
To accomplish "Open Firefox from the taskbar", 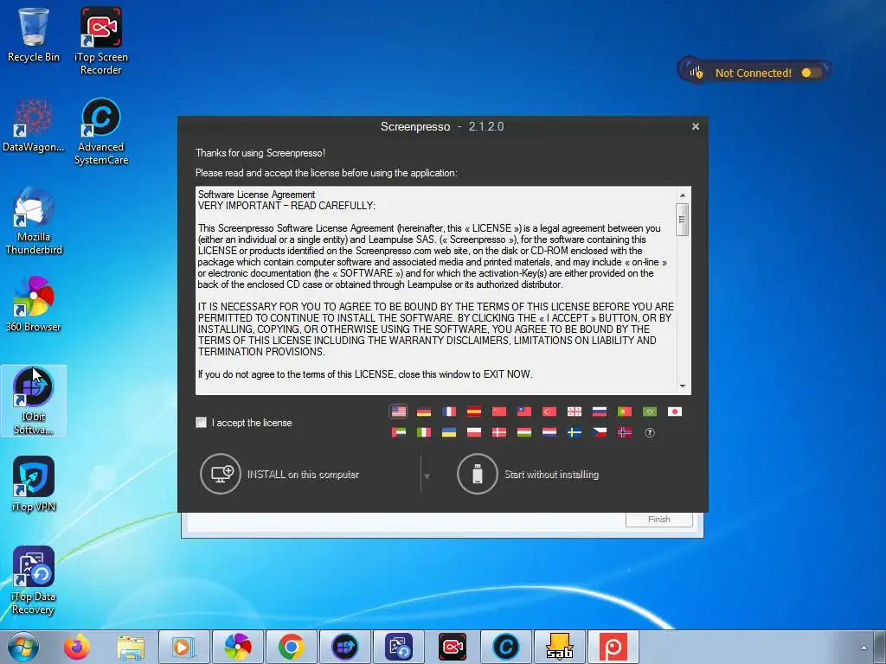I will [77, 647].
